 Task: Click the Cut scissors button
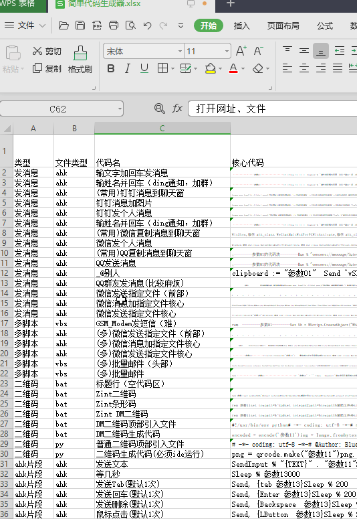[47, 52]
